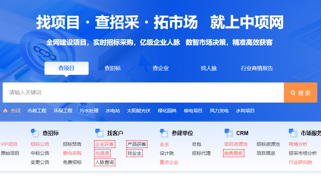The width and height of the screenshot is (321, 181).
Task: Open the 企业获客 link
Action: (105, 144)
